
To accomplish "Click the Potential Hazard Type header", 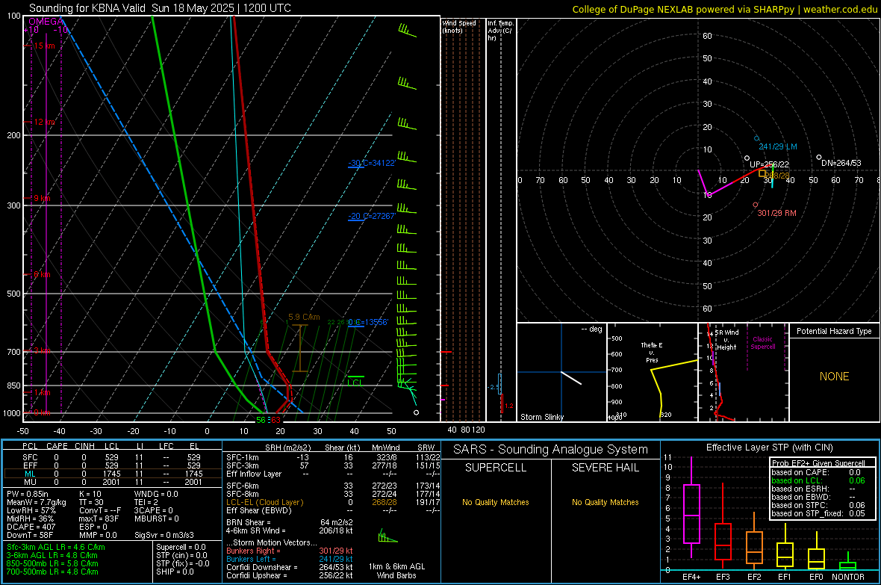I will 834,331.
